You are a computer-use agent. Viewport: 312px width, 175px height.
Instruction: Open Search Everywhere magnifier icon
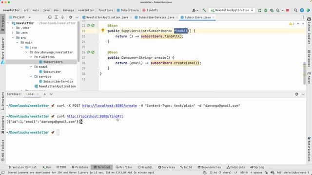tap(295, 10)
